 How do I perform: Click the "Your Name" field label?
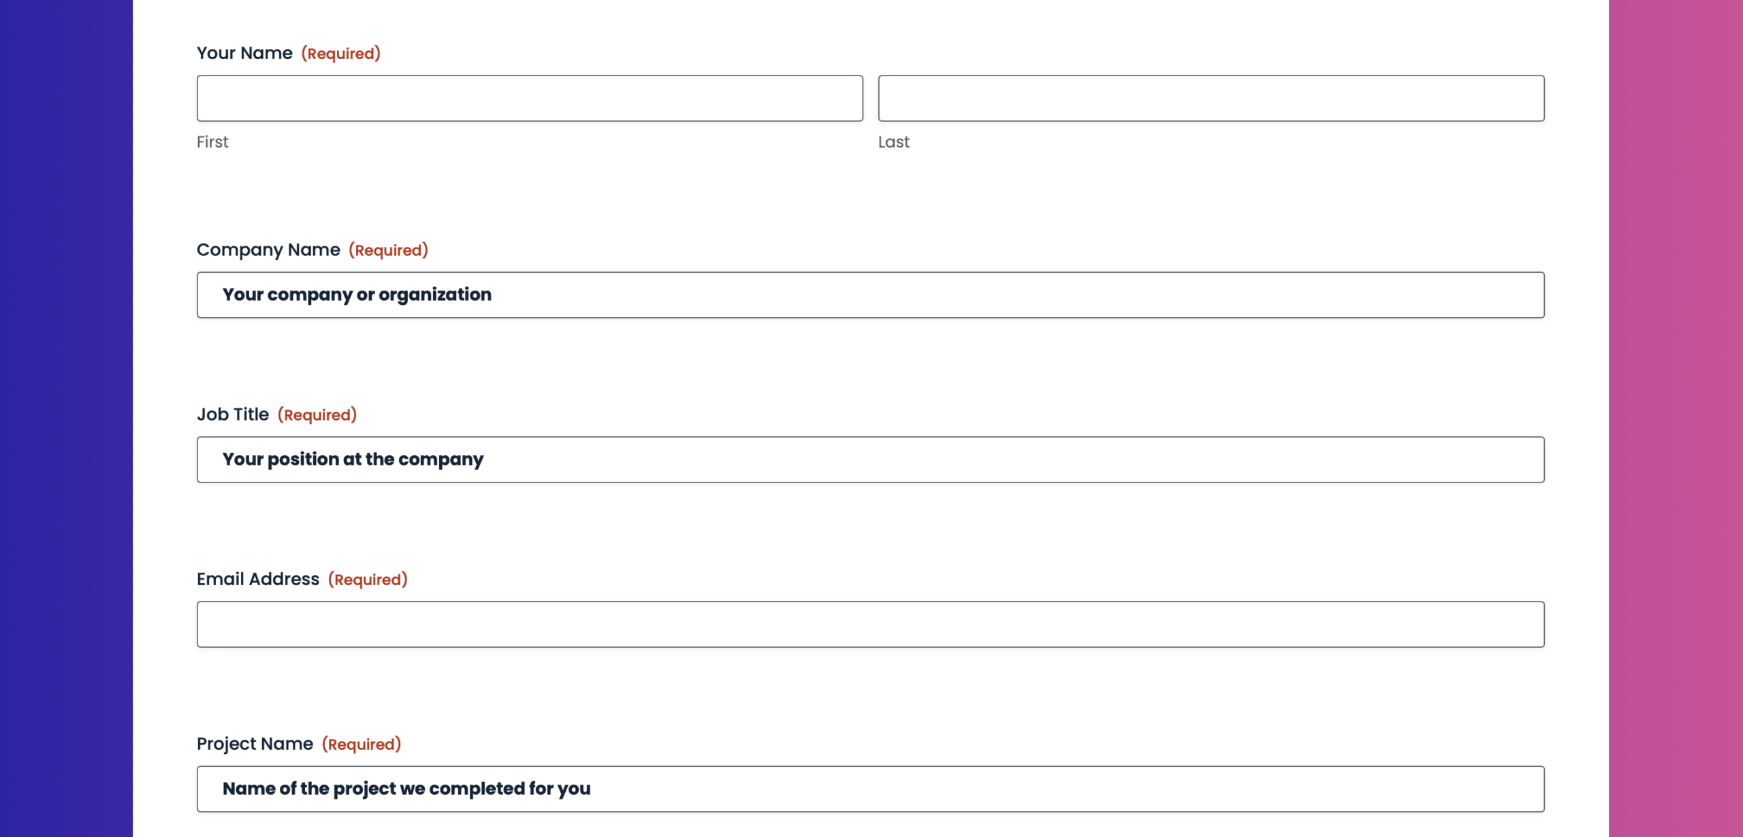pos(244,53)
